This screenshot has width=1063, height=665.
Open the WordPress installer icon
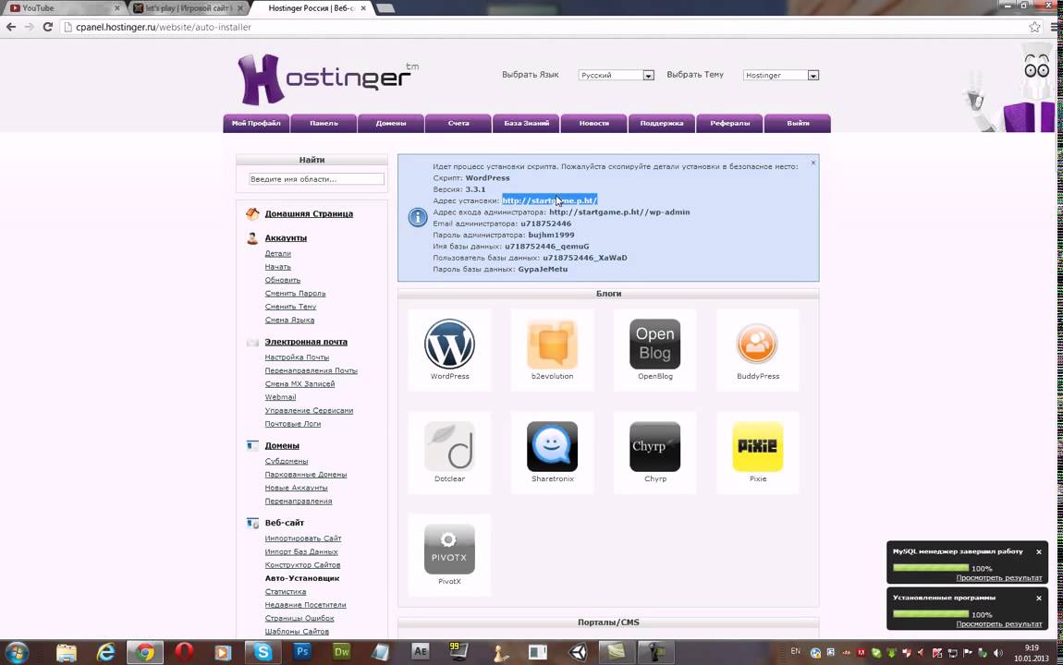(449, 344)
